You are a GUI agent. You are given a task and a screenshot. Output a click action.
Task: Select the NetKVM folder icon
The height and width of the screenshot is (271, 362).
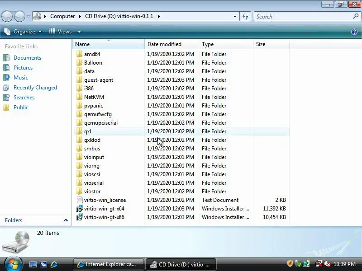tap(79, 97)
